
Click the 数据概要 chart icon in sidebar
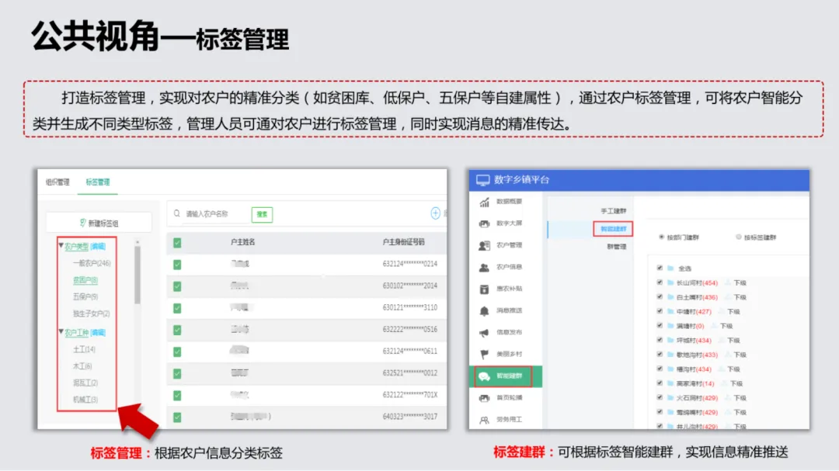[484, 202]
